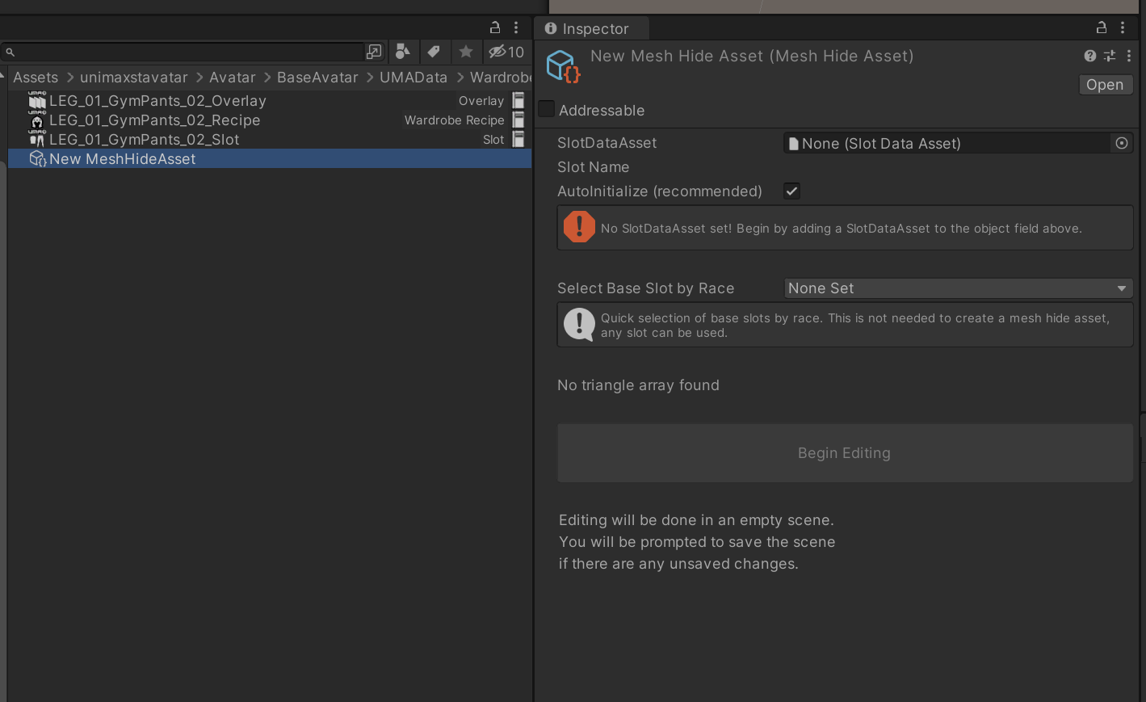
Task: Open Inspector panel three-dot menu
Action: (1123, 27)
